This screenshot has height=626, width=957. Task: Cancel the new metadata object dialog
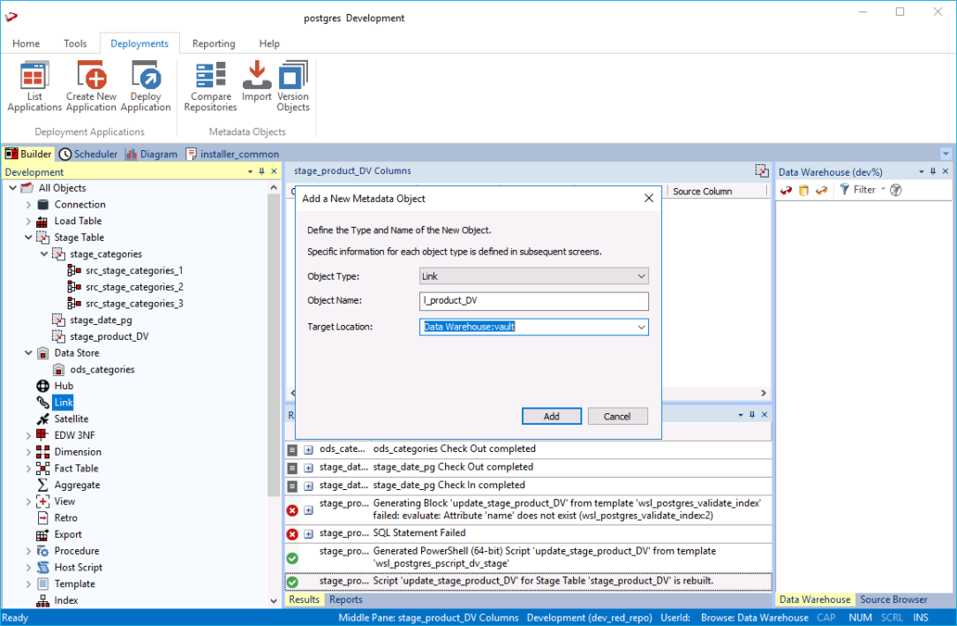pyautogui.click(x=616, y=416)
